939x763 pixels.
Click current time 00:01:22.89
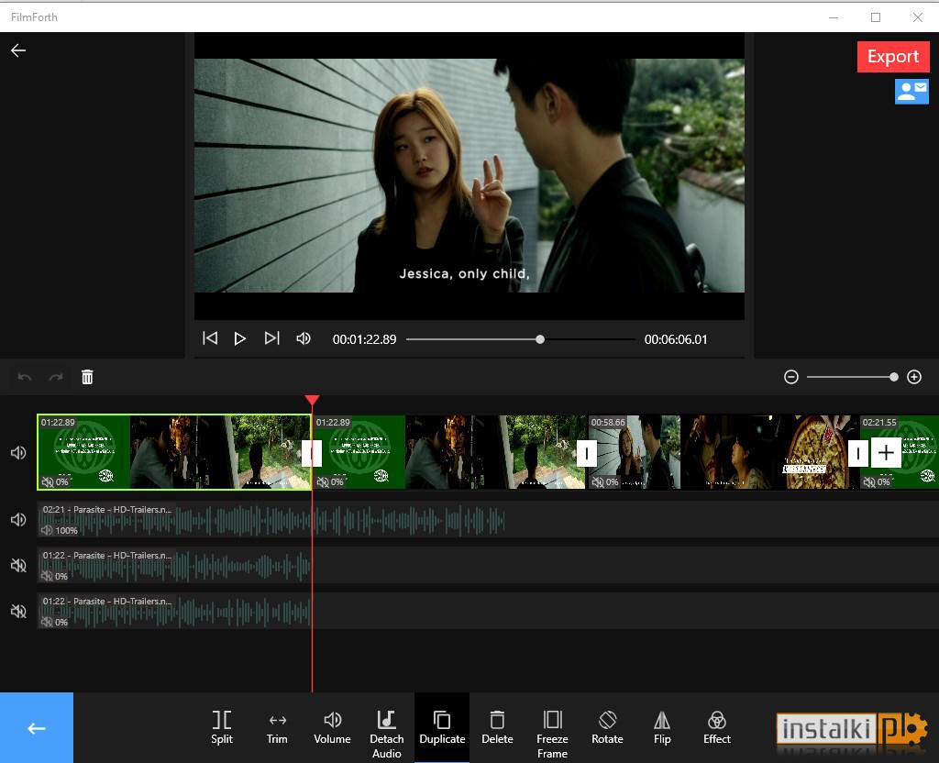coord(365,339)
